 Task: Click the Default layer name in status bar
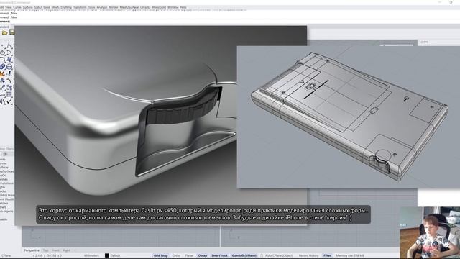click(115, 256)
